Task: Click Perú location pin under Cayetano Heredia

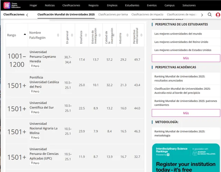Action: [35, 66]
